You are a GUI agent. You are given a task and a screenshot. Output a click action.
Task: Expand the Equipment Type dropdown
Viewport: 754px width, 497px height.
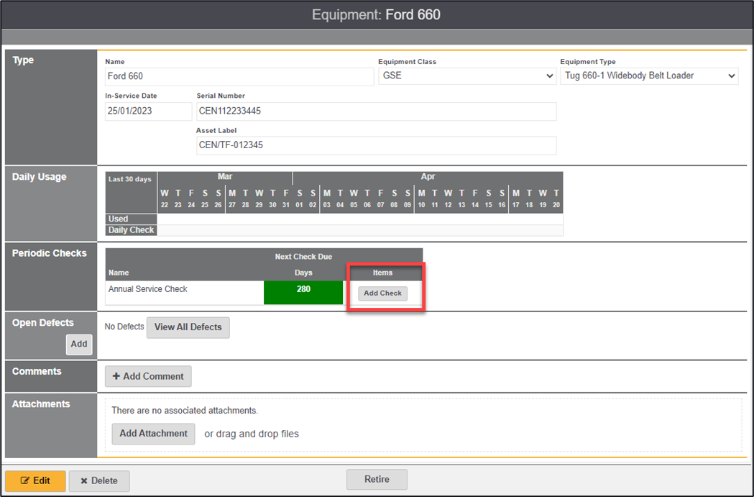(649, 76)
